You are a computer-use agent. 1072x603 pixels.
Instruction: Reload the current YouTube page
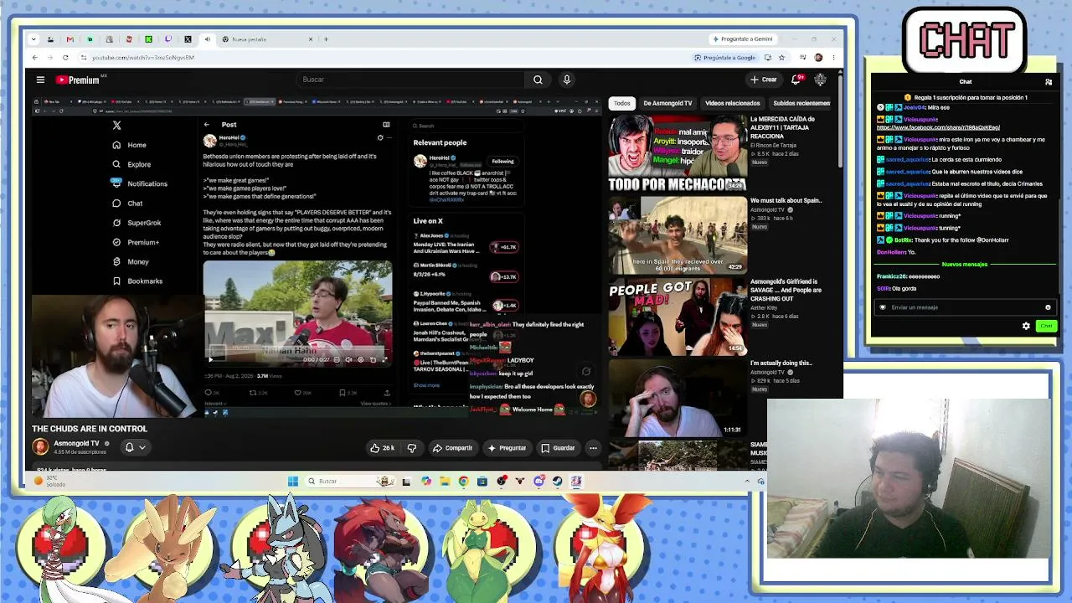65,58
